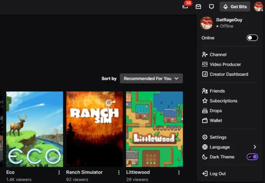The image size is (265, 183).
Task: Click the 92 viewers text
Action: click(77, 179)
